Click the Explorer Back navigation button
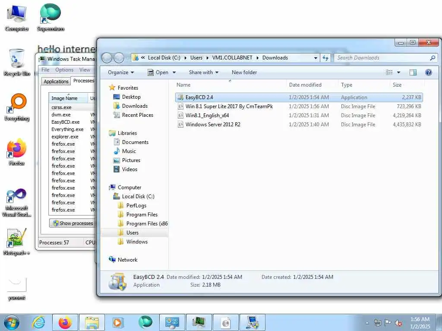This screenshot has width=442, height=331. click(107, 58)
